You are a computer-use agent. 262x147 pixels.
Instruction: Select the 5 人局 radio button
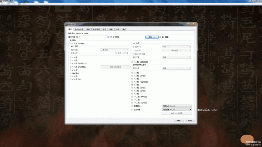pyautogui.click(x=70, y=76)
